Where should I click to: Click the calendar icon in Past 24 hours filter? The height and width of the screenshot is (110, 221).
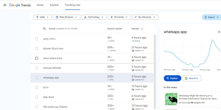[x=57, y=17]
